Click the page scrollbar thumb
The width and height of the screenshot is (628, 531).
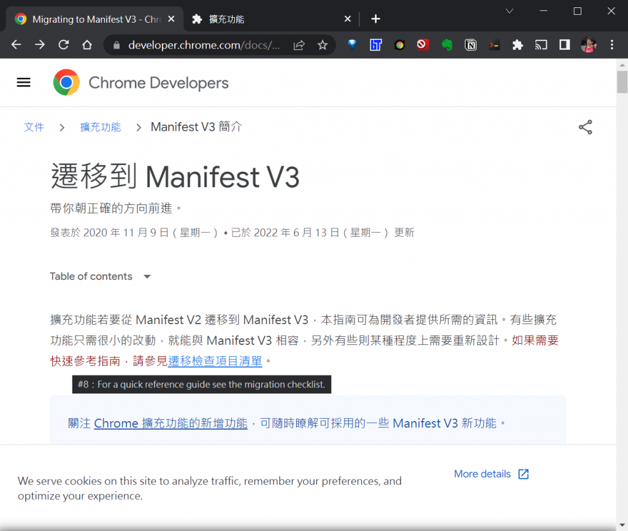622,82
